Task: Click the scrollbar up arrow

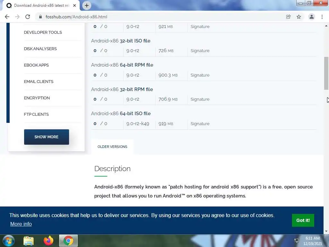Action: [x=326, y=26]
